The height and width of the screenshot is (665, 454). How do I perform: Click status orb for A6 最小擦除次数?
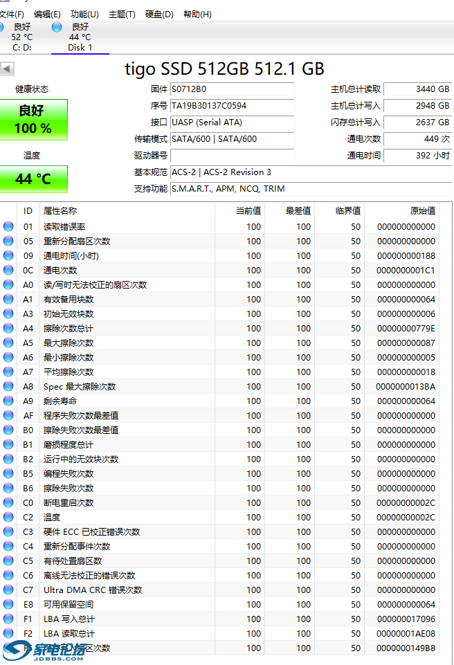[8, 357]
